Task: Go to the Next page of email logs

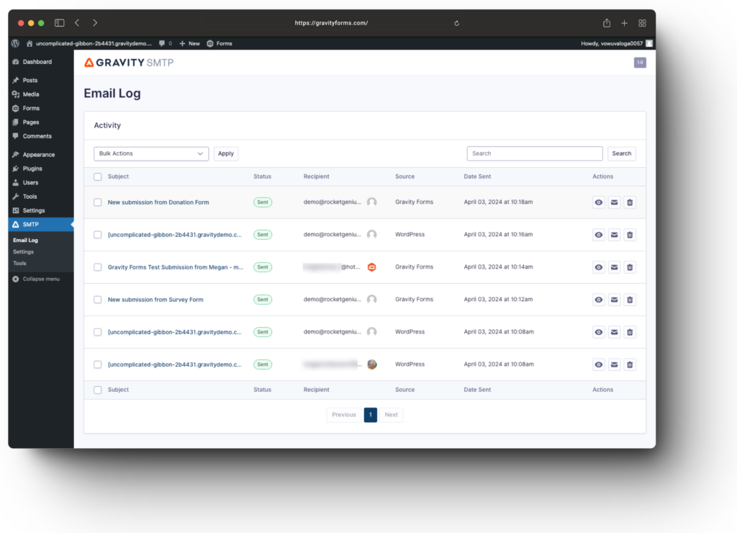Action: click(391, 415)
